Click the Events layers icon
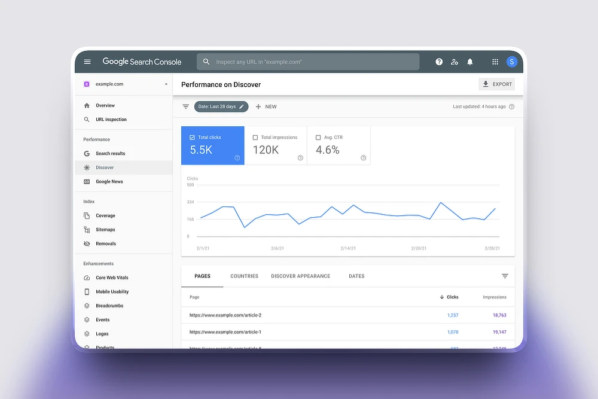Screen dimensions: 598x399 click(87, 320)
